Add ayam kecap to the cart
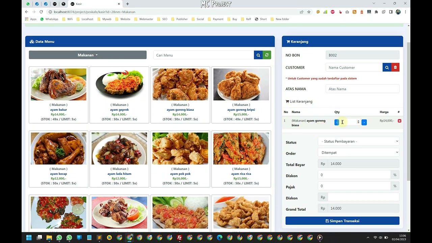The image size is (432, 243). 58,159
